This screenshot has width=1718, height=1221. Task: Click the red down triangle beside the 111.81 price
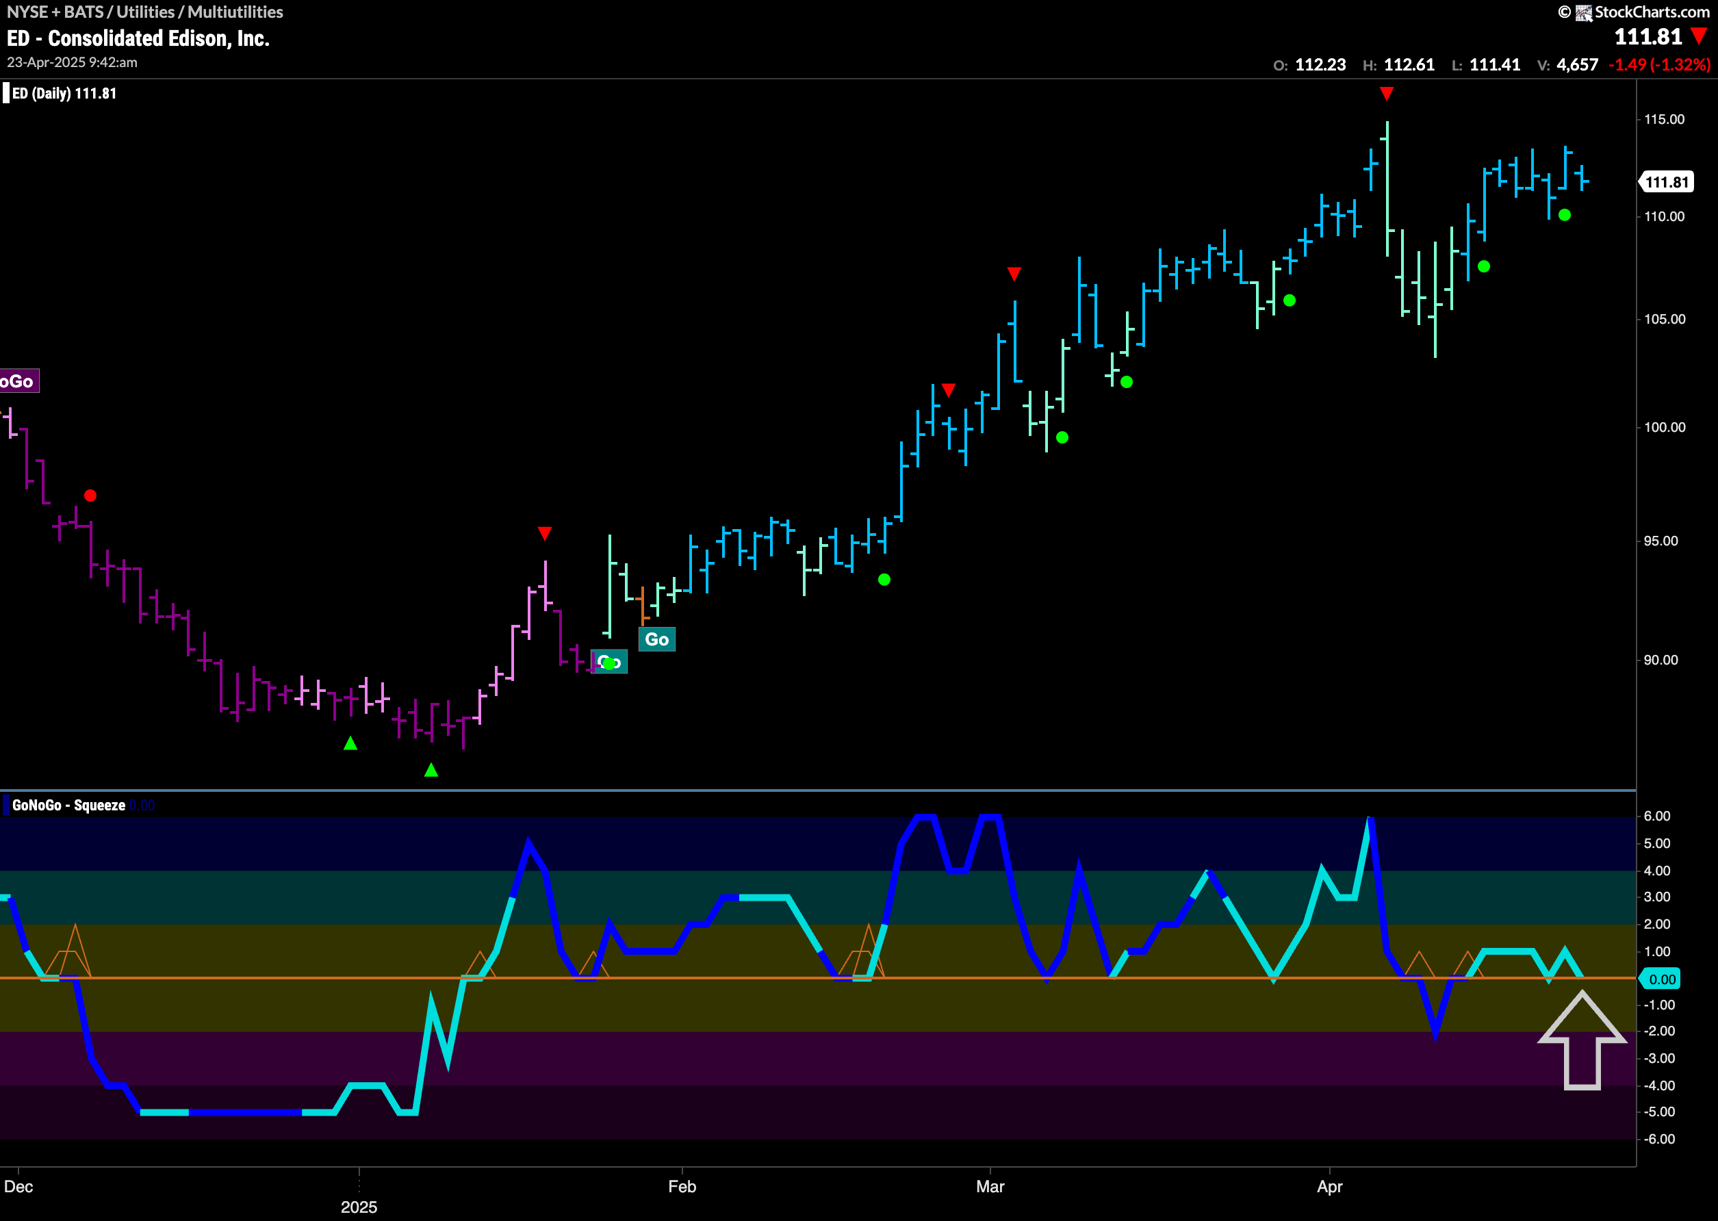(1698, 36)
